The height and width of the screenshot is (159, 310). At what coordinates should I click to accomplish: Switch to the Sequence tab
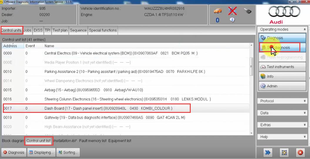click(x=78, y=30)
